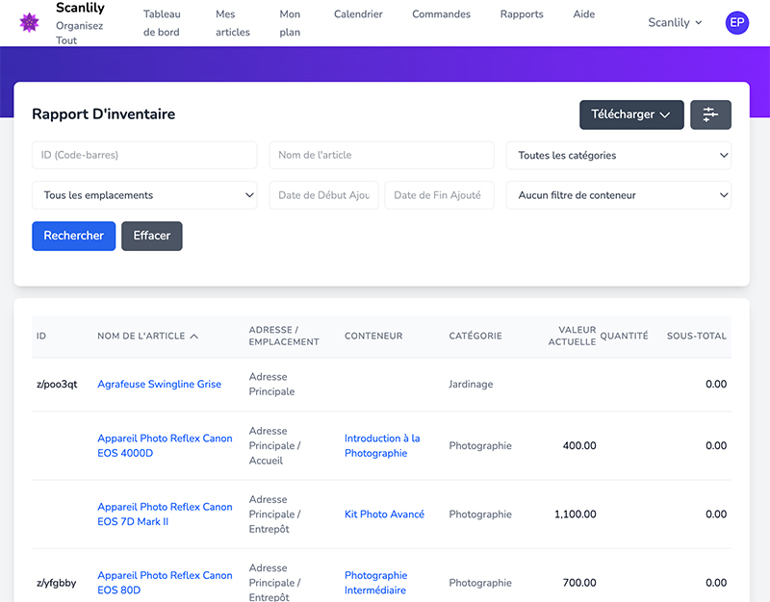Open the Tous les emplacements dropdown
Viewport: 770px width, 602px height.
pyautogui.click(x=144, y=195)
